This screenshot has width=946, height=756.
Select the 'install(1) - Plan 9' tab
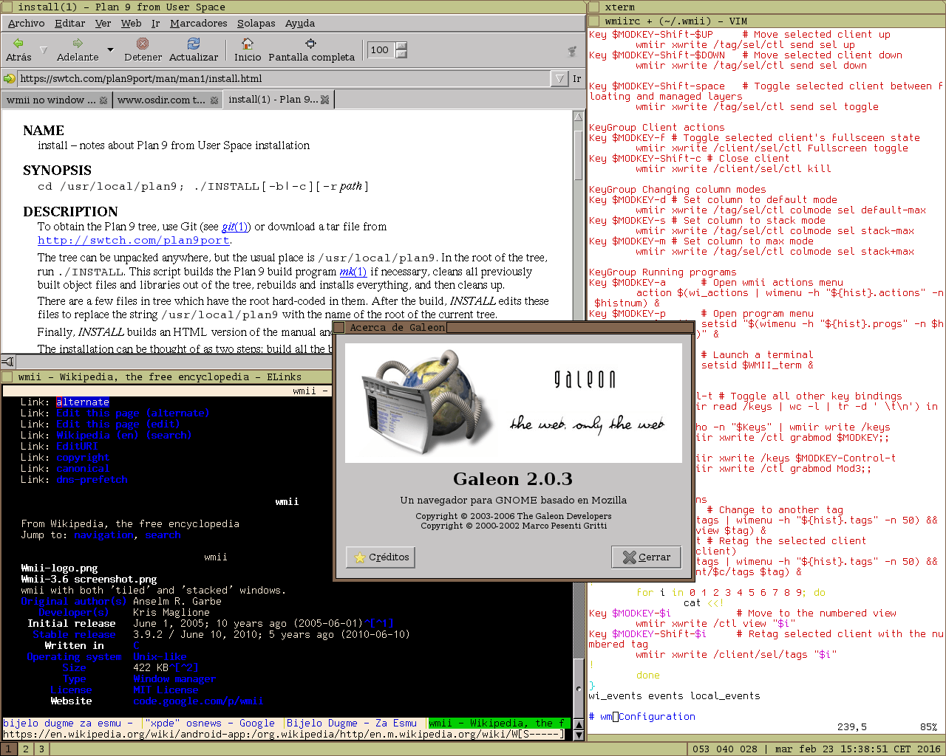coord(273,100)
